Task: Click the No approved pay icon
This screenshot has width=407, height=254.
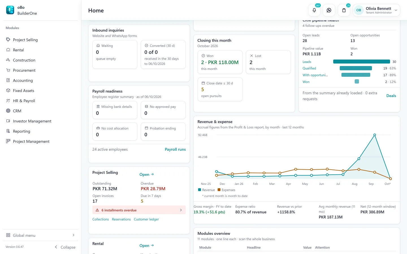Action: [146, 107]
